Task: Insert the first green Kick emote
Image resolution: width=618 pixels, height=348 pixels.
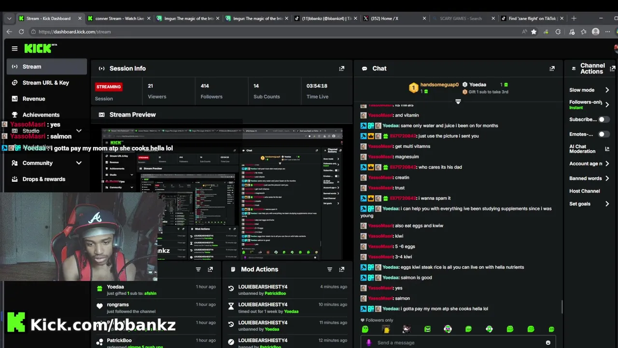Action: pyautogui.click(x=365, y=329)
